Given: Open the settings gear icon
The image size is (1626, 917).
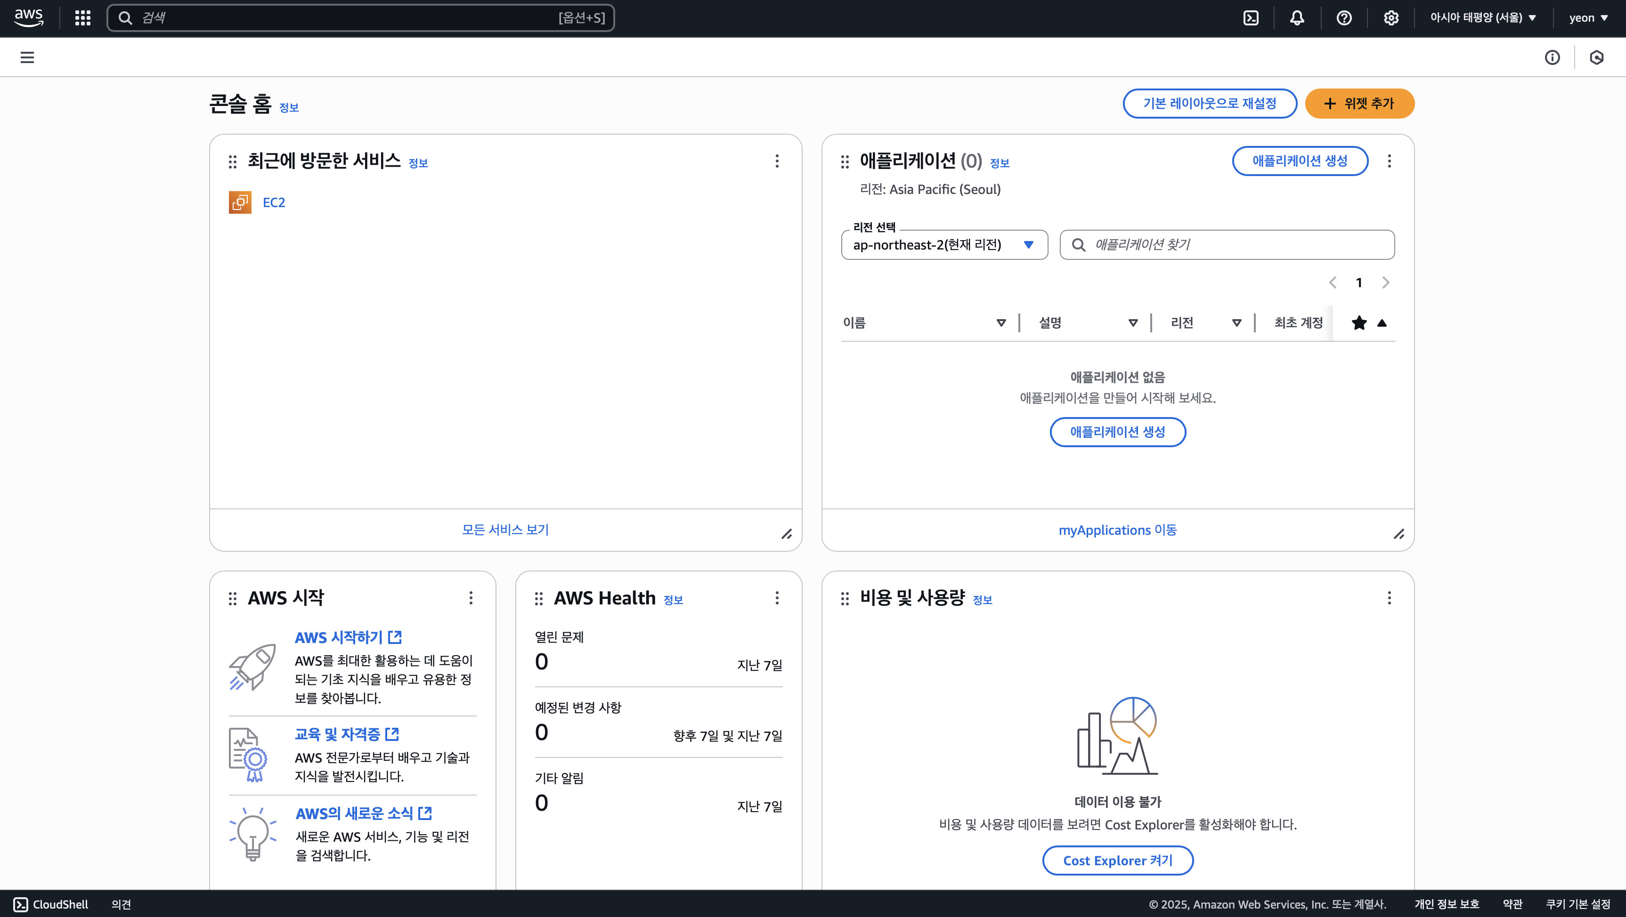Looking at the screenshot, I should click(x=1390, y=18).
